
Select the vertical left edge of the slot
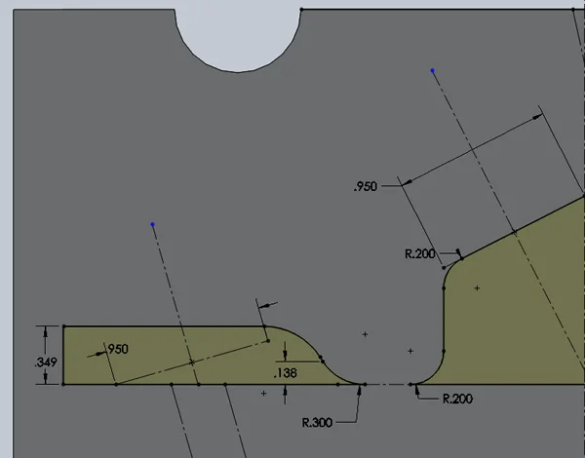63,356
